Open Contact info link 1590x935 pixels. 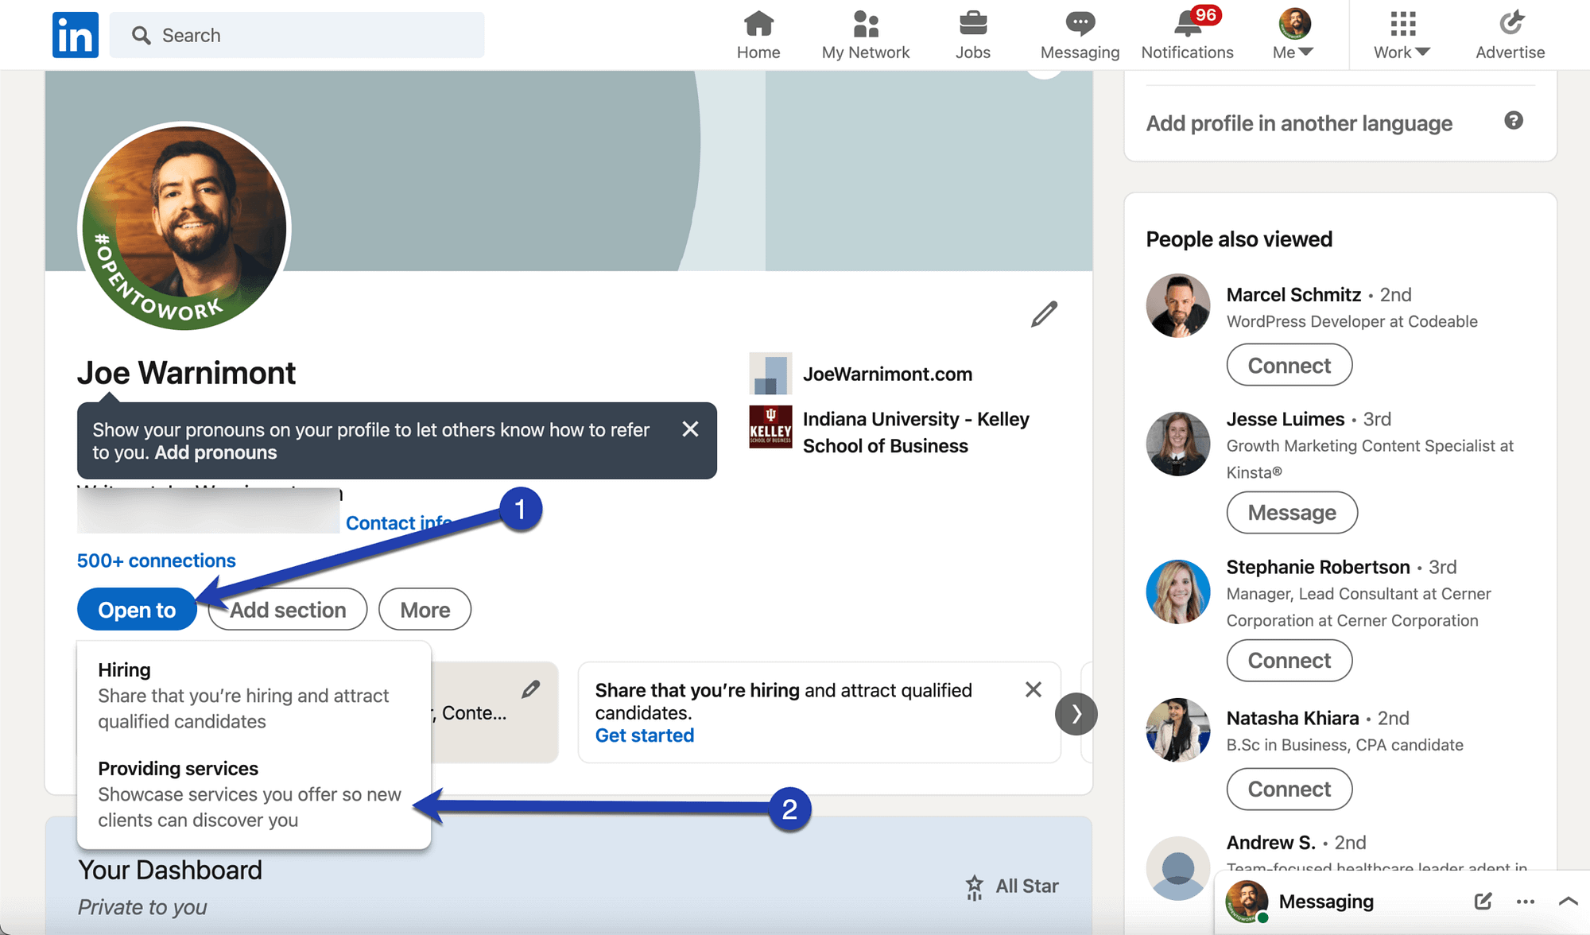(x=399, y=523)
